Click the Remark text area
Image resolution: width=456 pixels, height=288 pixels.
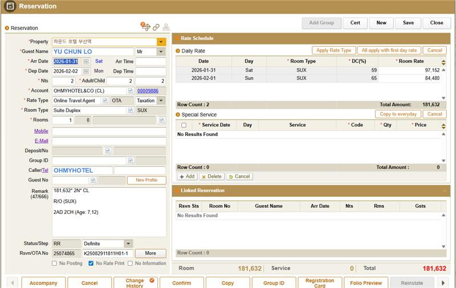(109, 211)
